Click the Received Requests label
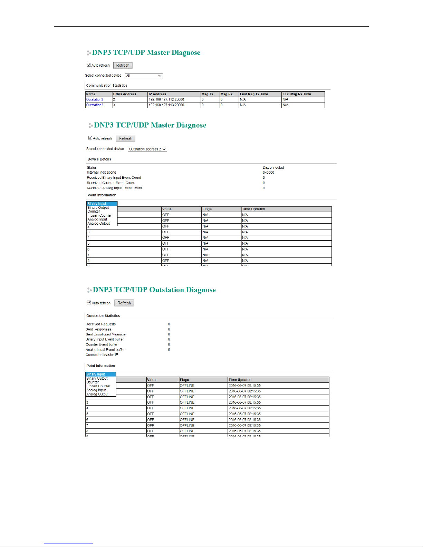Viewport: 423px width, 547px height. (x=100, y=324)
